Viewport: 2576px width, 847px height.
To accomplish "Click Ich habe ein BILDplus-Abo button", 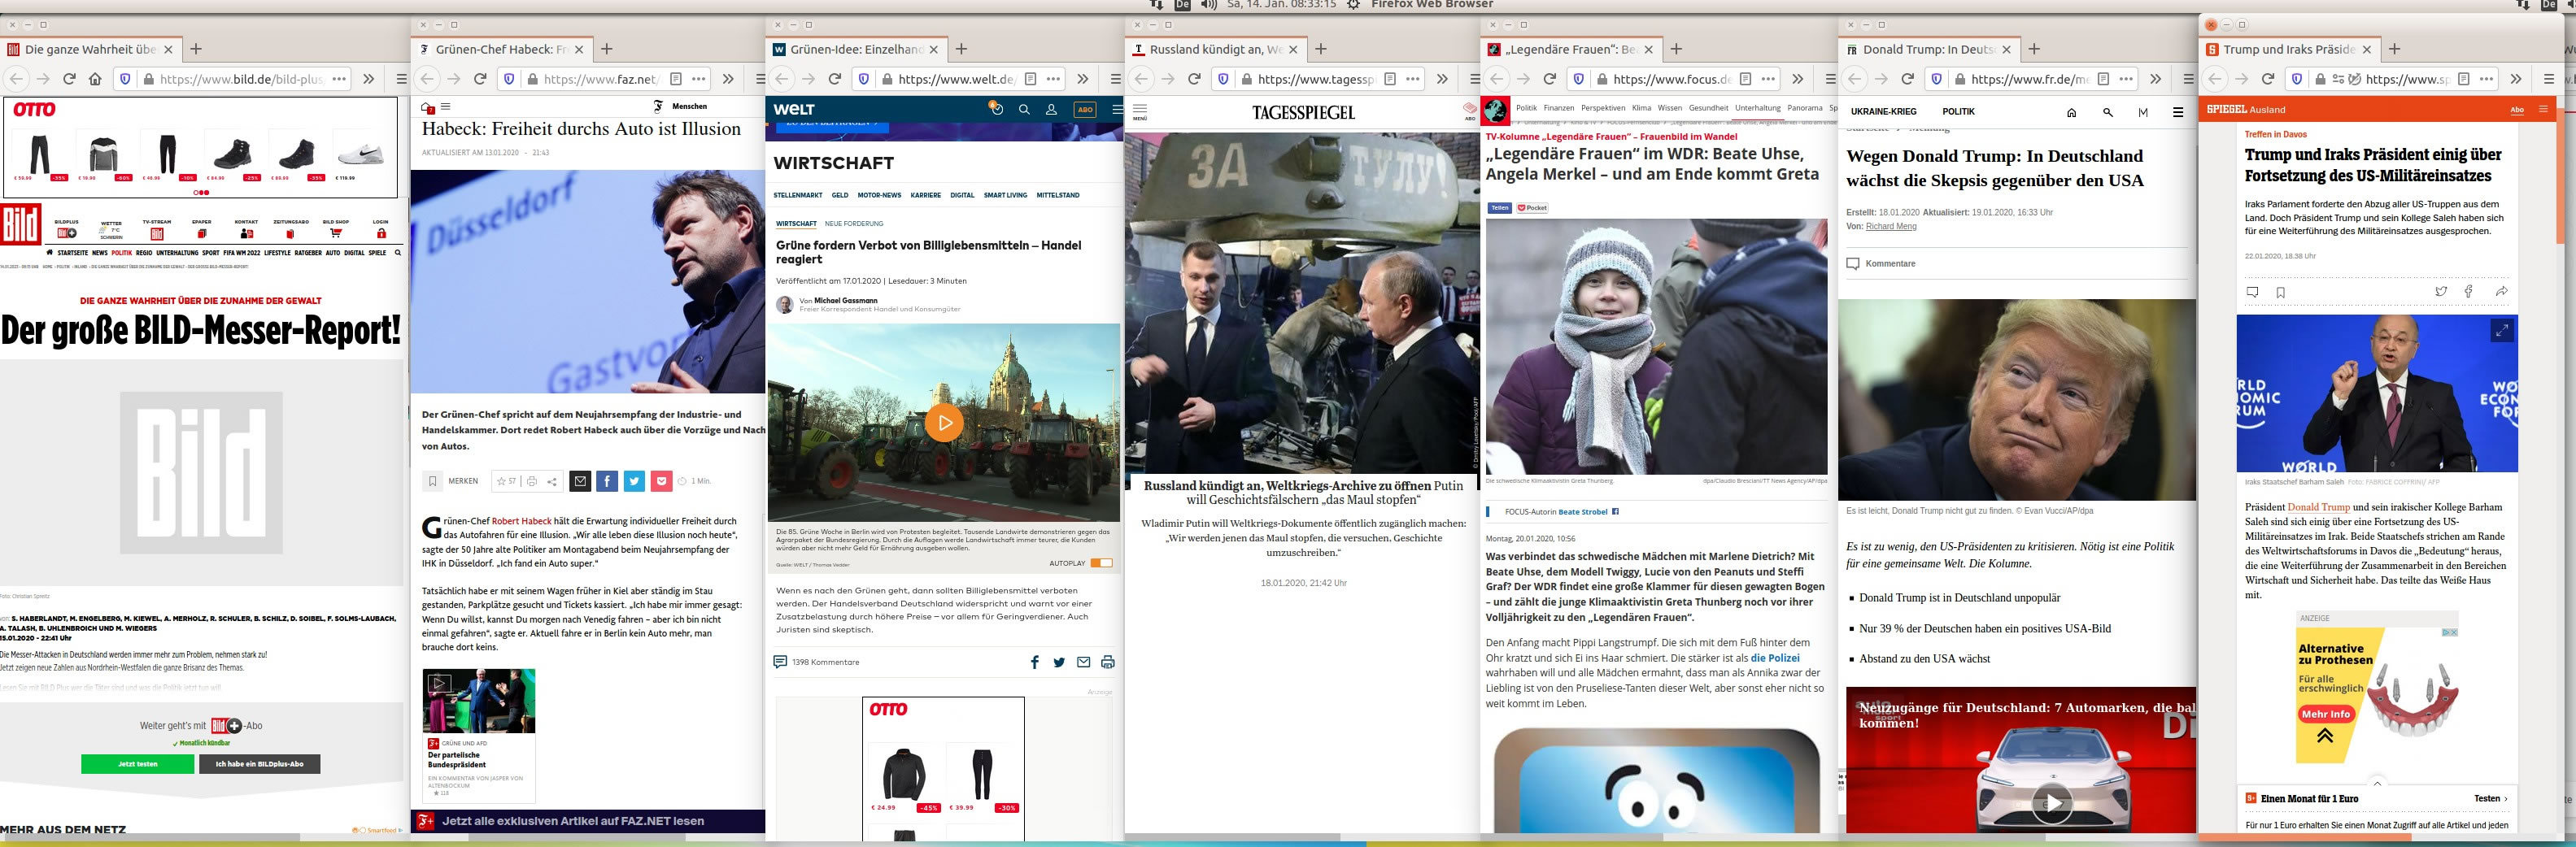I will (x=259, y=764).
